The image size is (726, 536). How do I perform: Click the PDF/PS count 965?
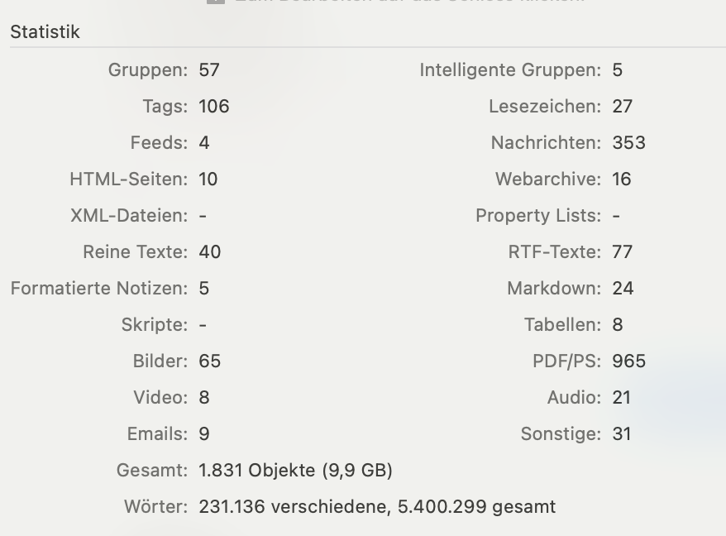click(x=628, y=361)
